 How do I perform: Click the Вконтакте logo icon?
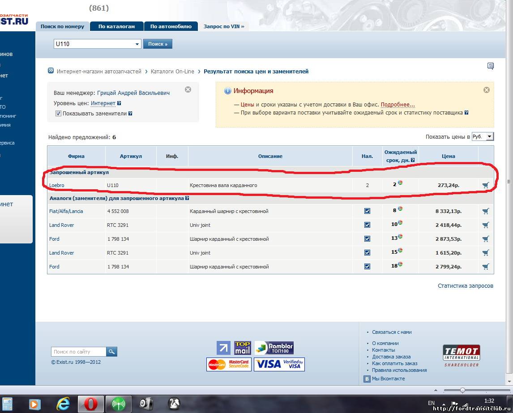[367, 379]
